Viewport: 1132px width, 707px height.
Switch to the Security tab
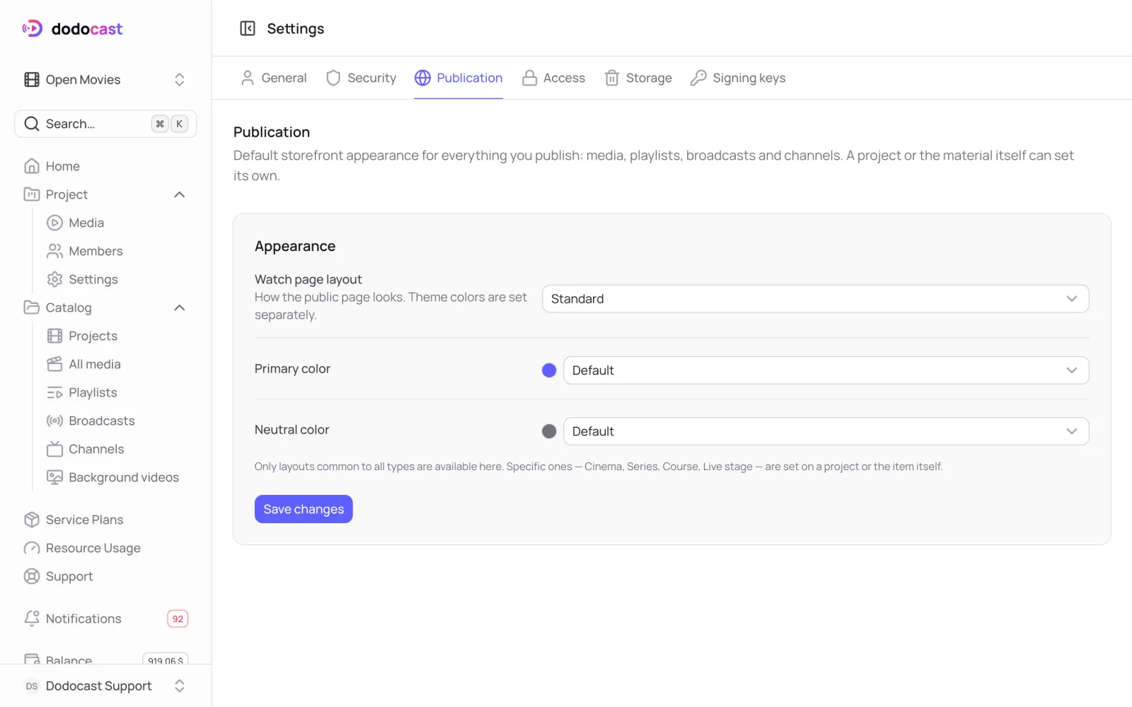pos(361,78)
